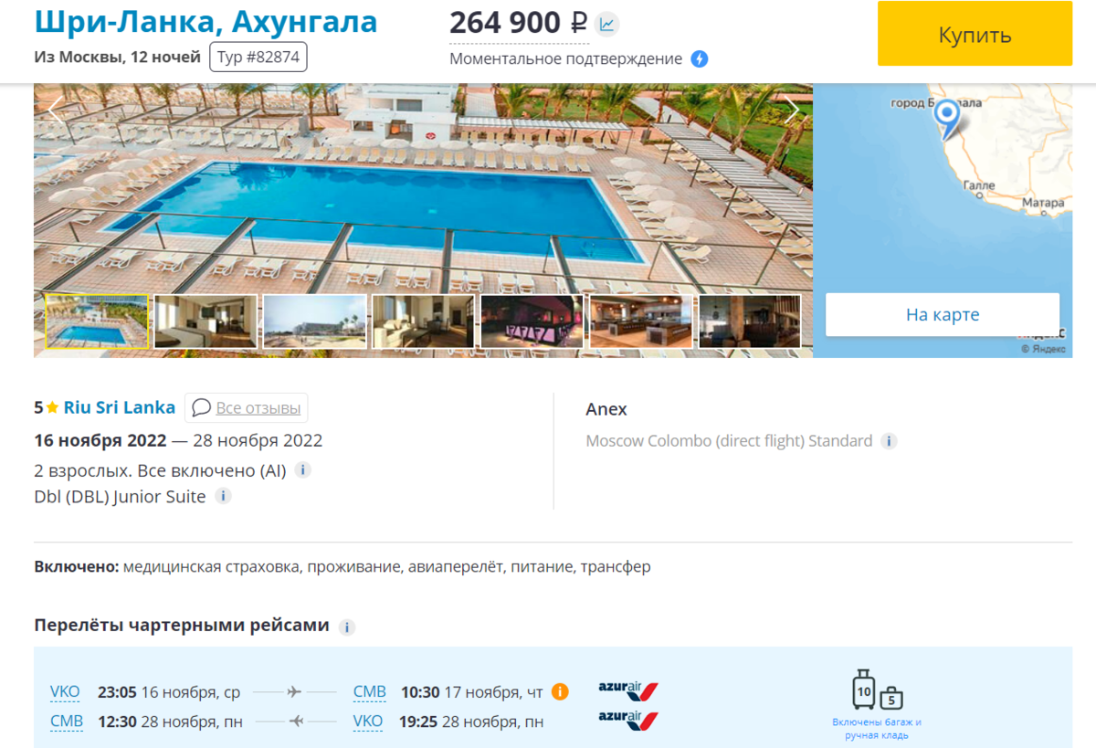Click the info icon beside Junior Suite
This screenshot has width=1096, height=748.
coord(223,497)
